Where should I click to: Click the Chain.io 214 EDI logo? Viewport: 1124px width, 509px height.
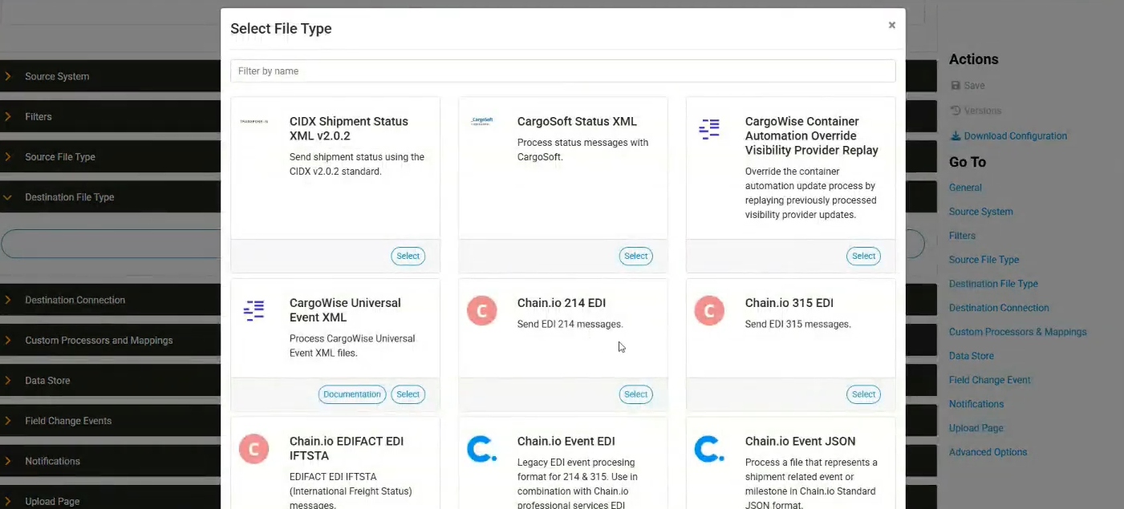(481, 311)
